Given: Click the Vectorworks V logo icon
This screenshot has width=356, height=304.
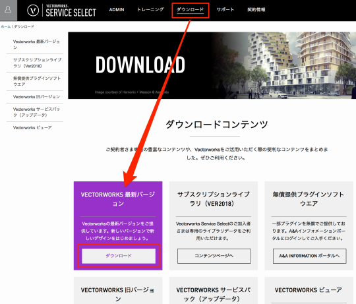Looking at the screenshot, I should point(33,11).
